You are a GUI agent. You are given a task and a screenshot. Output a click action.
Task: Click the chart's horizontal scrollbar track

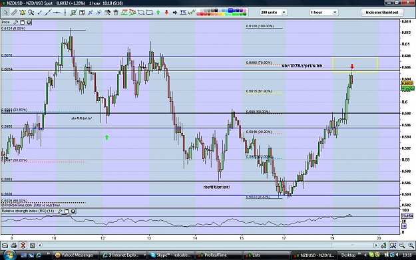point(208,245)
